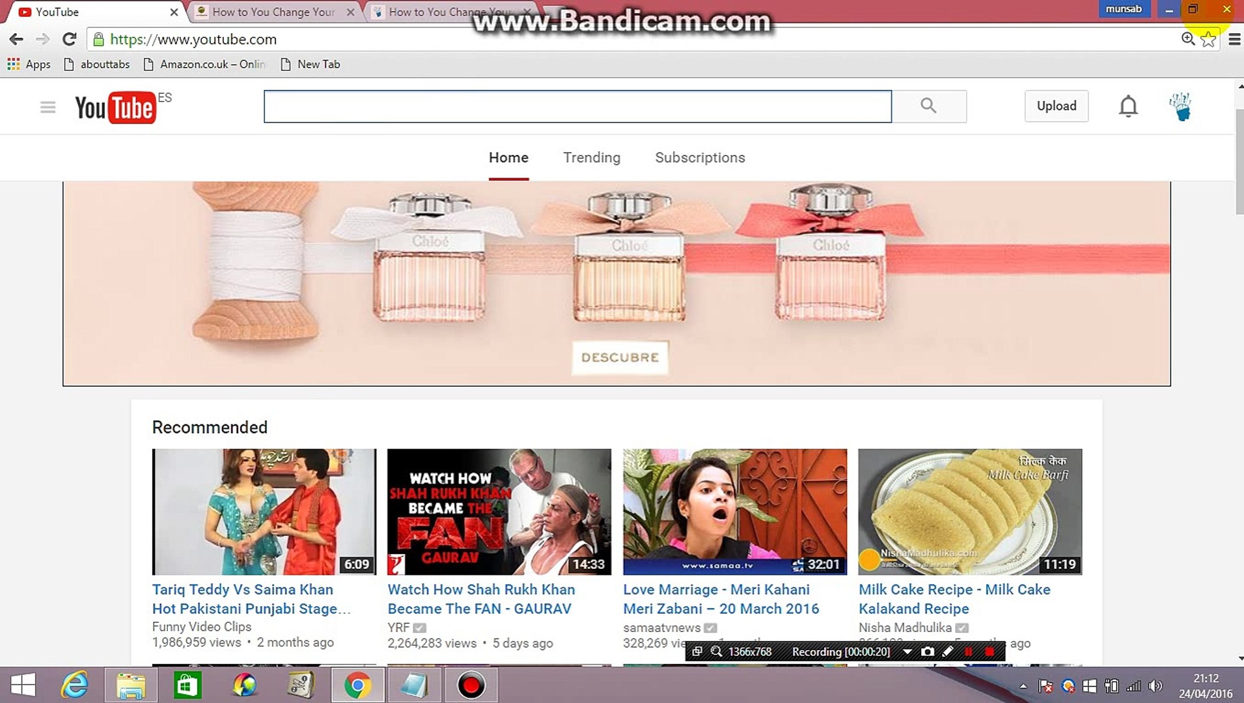Click the Upload button
1244x703 pixels.
(1056, 105)
